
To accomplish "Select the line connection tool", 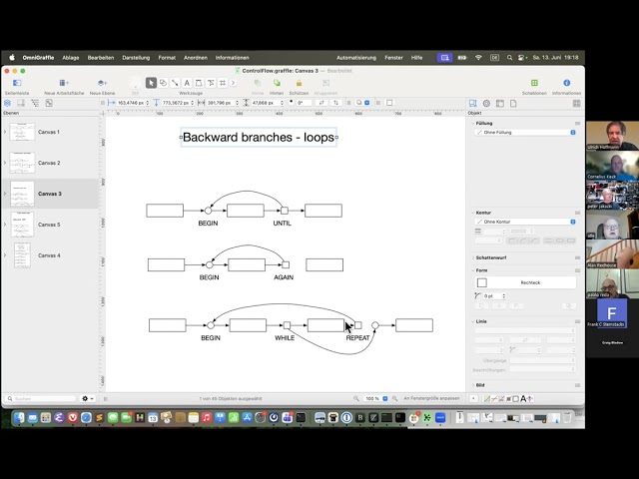I will (x=175, y=83).
